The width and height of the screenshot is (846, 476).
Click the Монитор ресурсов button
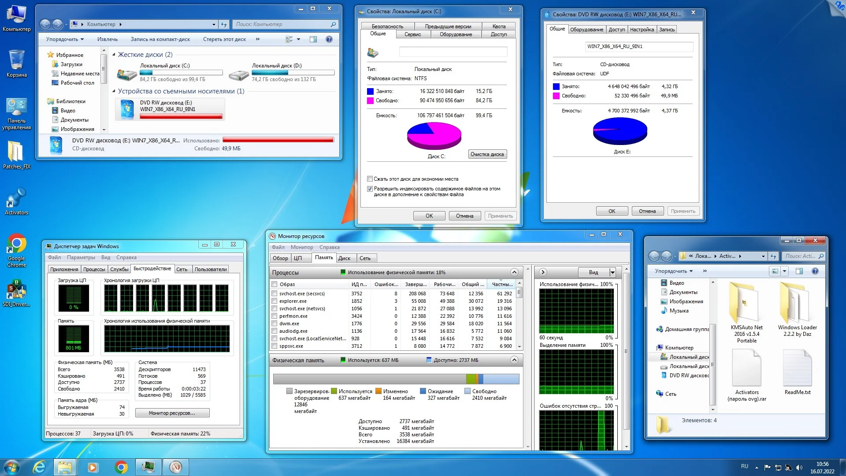coord(172,413)
